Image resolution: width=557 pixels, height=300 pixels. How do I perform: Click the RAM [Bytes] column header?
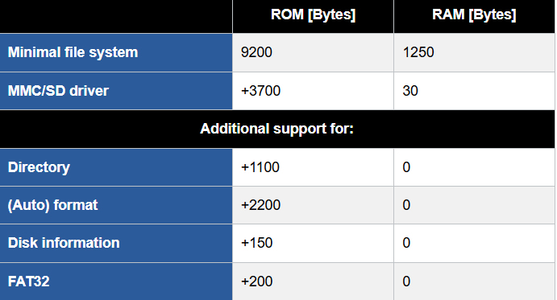click(474, 15)
